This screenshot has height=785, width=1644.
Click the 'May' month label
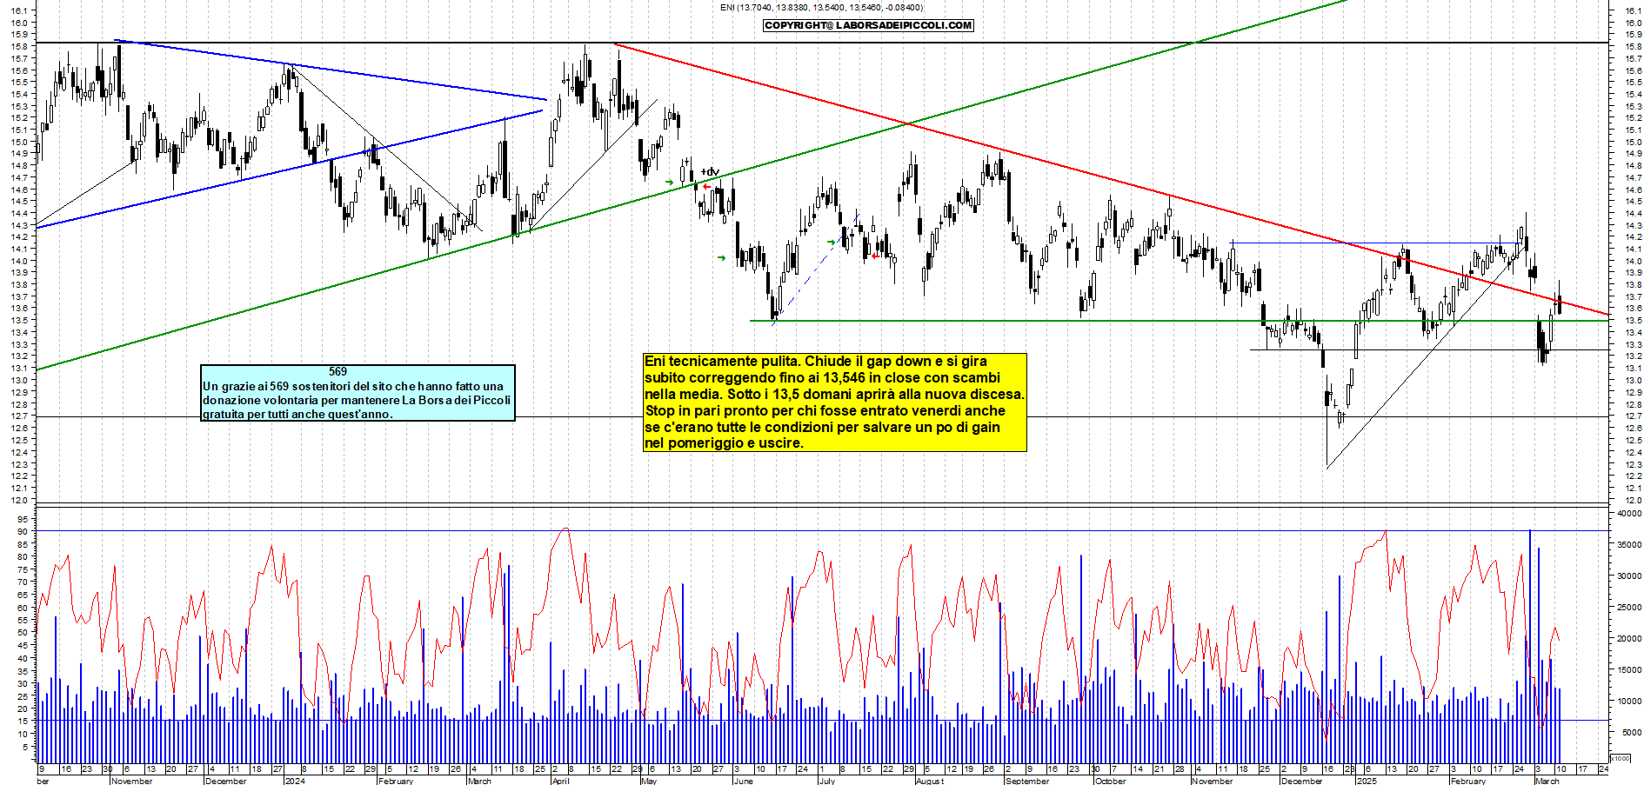click(649, 781)
